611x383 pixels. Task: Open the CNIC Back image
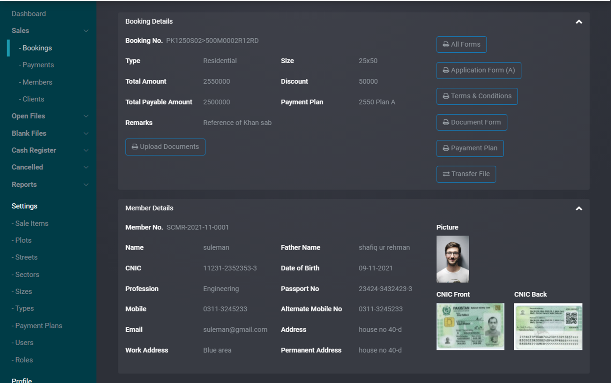(x=548, y=327)
